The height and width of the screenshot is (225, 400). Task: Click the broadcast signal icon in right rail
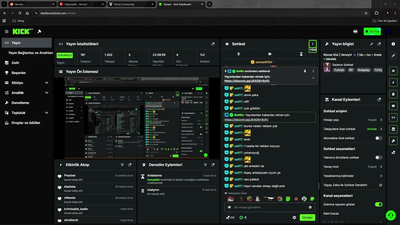click(393, 117)
